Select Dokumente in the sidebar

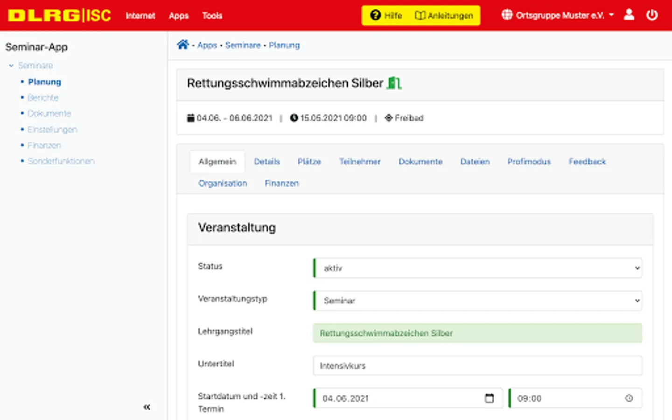[49, 113]
